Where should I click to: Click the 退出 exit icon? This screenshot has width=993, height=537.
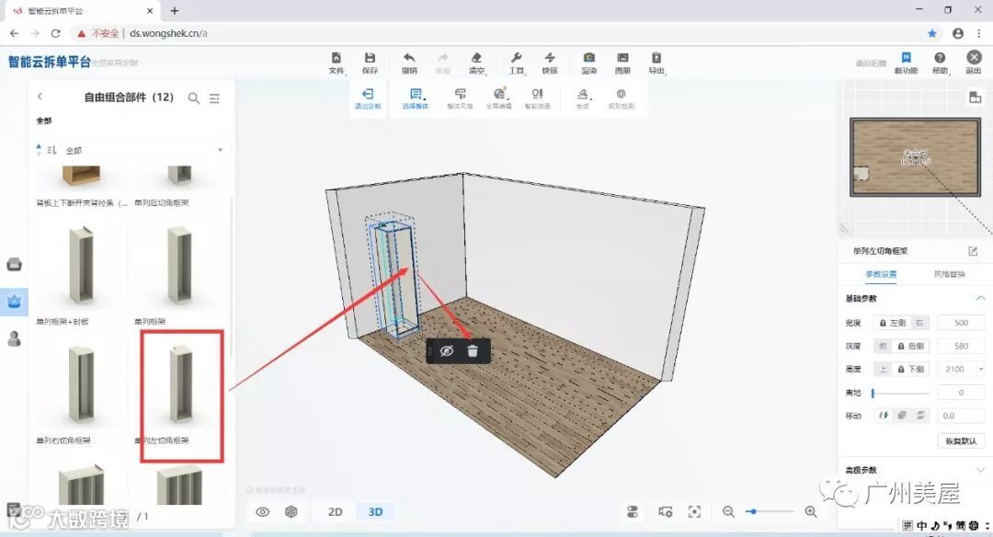click(974, 63)
